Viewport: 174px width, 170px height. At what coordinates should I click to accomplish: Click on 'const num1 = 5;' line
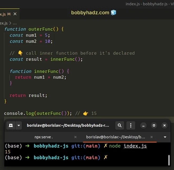(30, 35)
